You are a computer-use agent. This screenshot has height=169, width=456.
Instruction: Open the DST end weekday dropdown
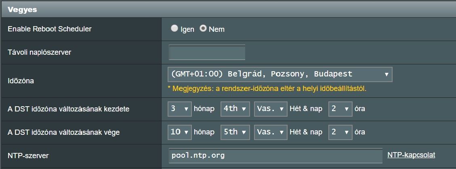270,132
